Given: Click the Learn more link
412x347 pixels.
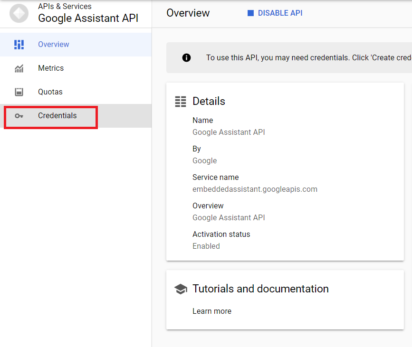Looking at the screenshot, I should tap(212, 311).
